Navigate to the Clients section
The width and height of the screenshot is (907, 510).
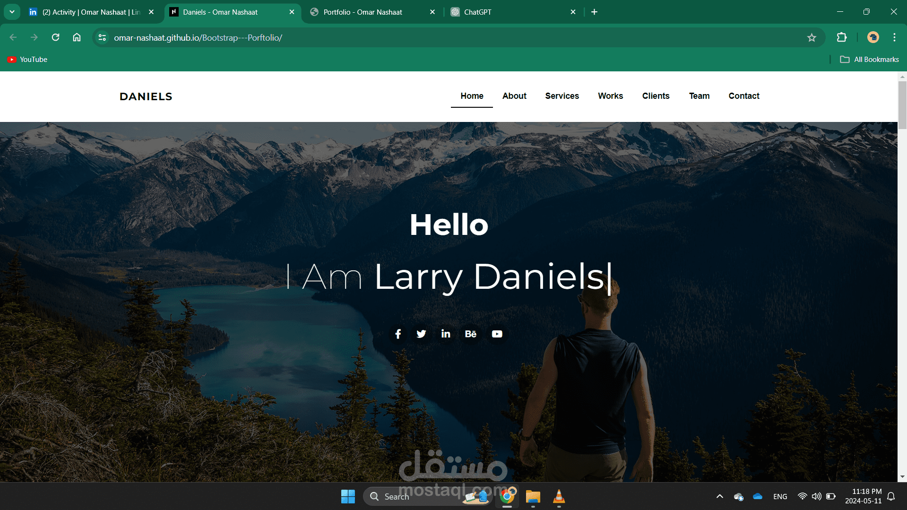pyautogui.click(x=656, y=96)
